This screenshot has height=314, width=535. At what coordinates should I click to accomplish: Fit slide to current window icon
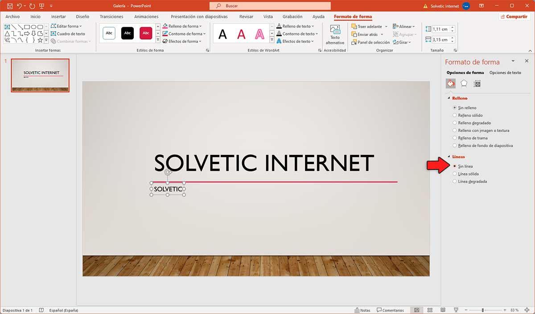[x=527, y=310]
